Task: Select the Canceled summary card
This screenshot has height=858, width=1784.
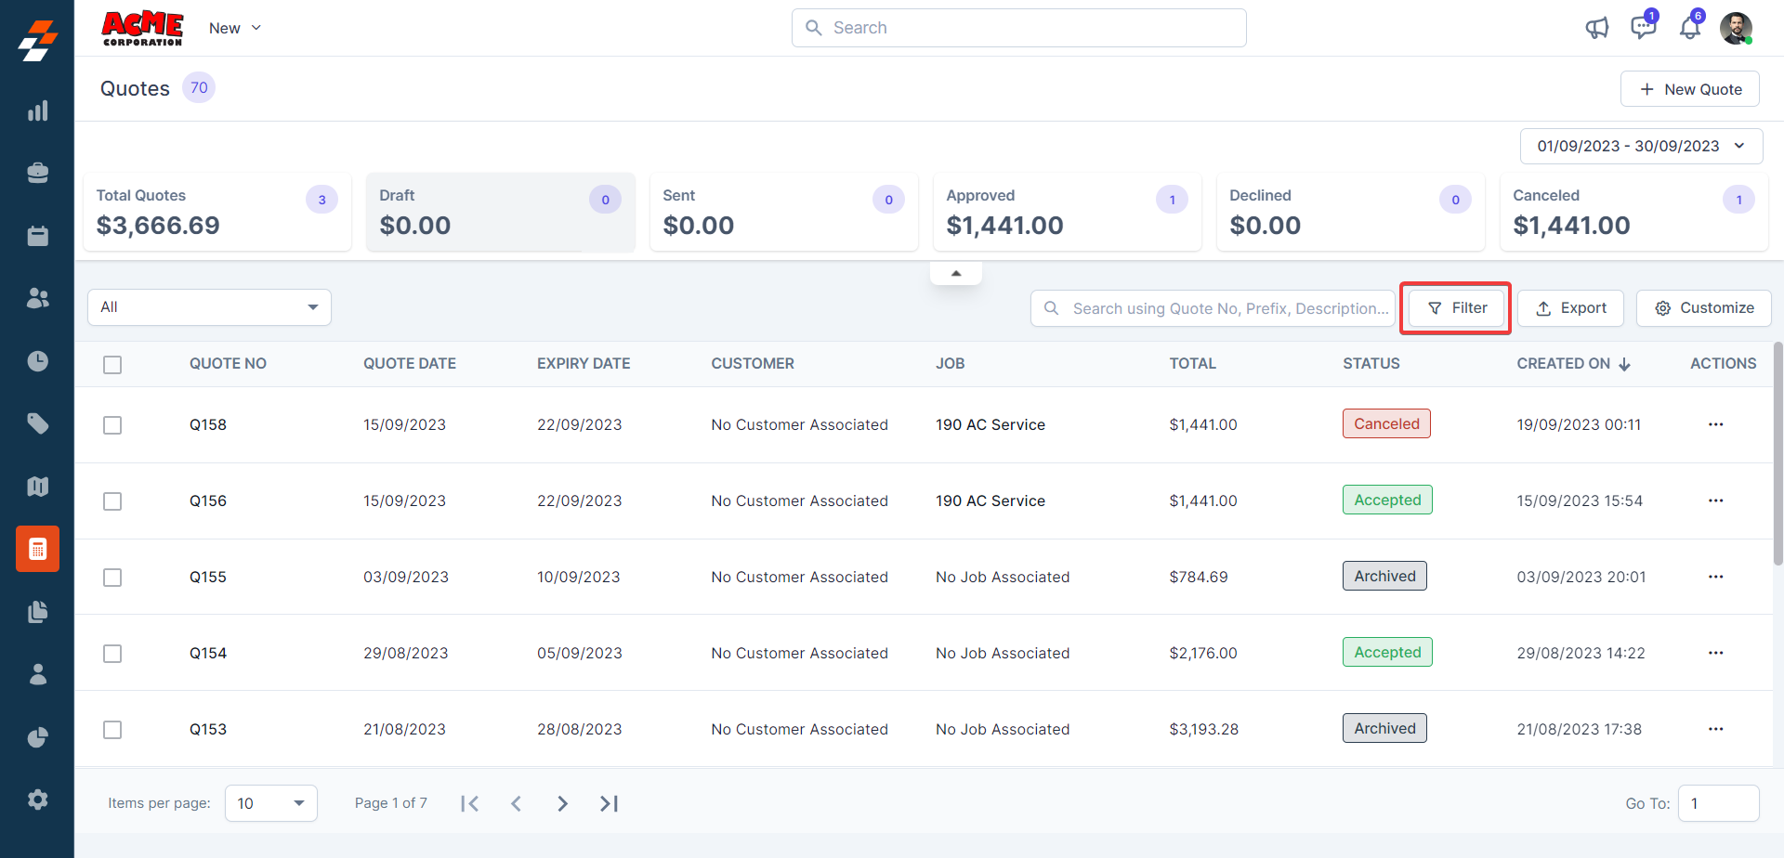Action: (x=1633, y=212)
